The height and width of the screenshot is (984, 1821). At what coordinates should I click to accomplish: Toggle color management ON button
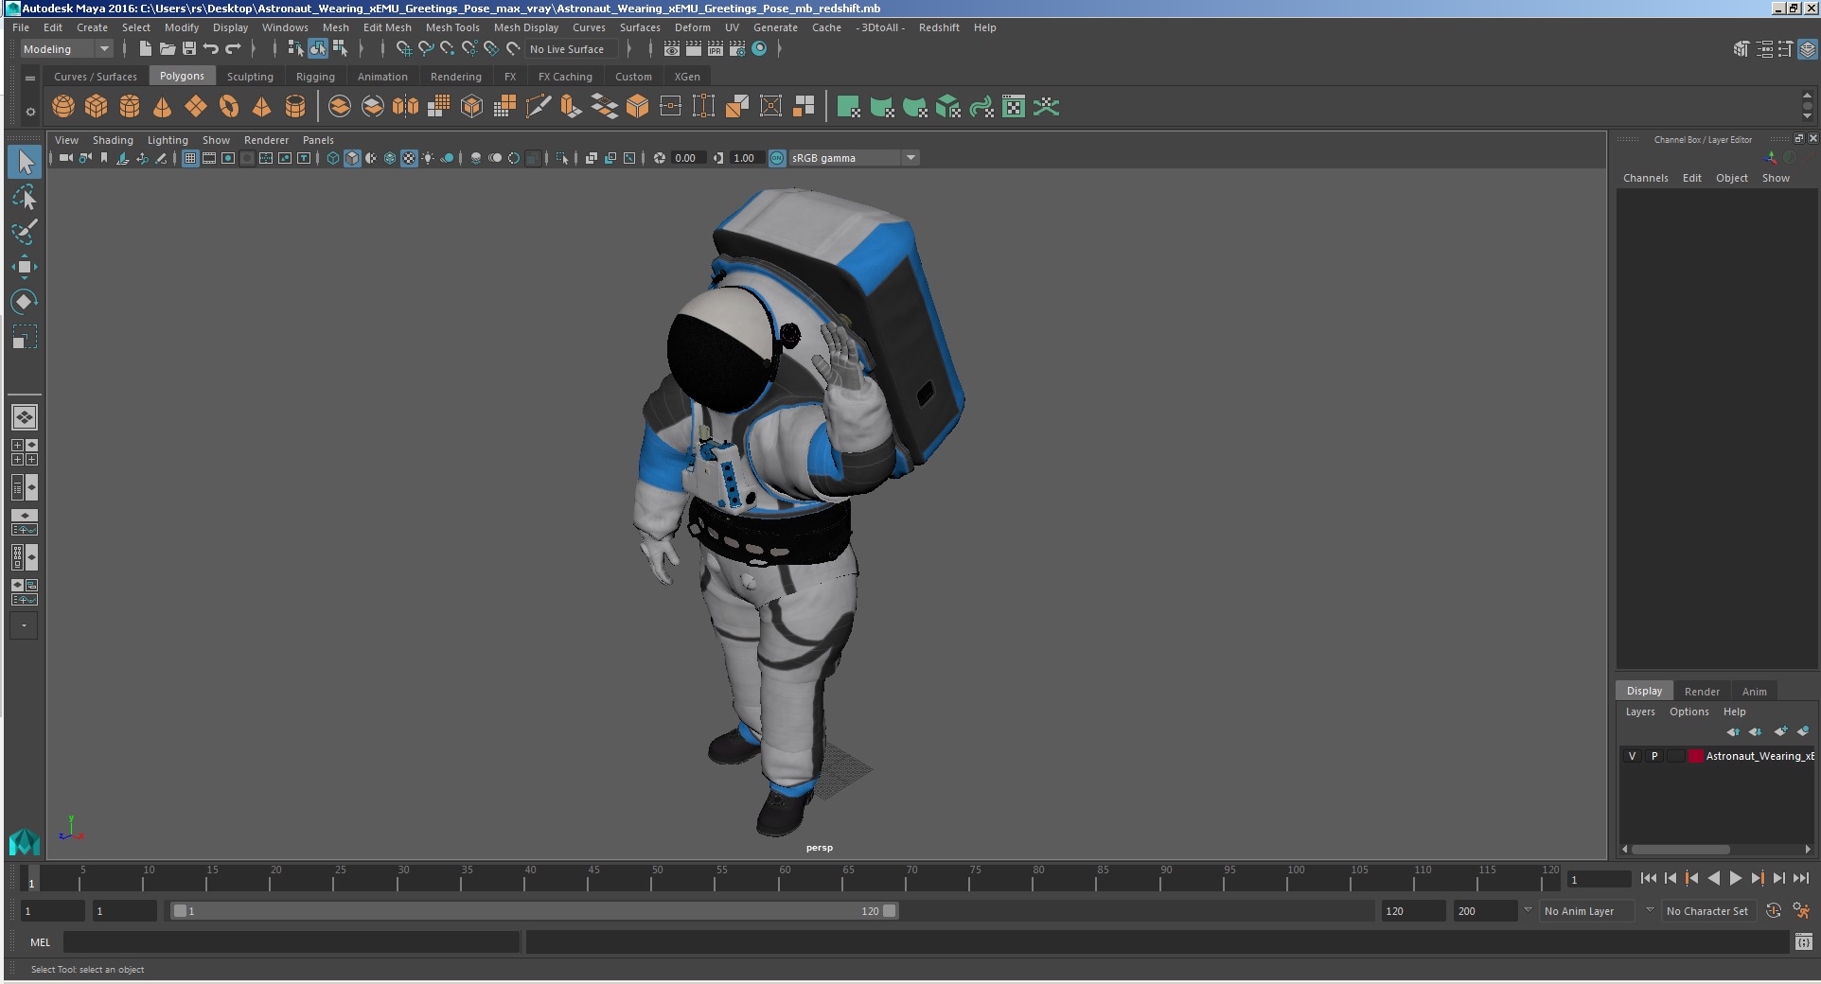coord(777,158)
